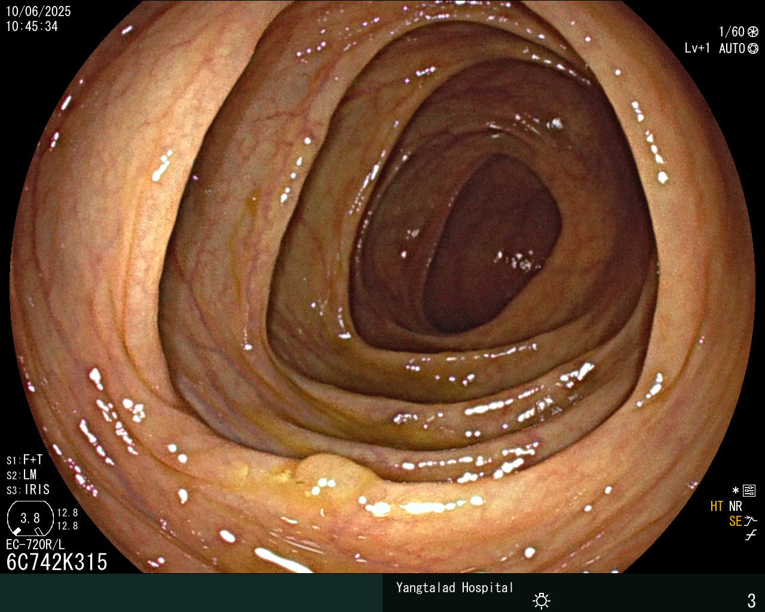Click the S2: LM switch assignment

pyautogui.click(x=22, y=475)
